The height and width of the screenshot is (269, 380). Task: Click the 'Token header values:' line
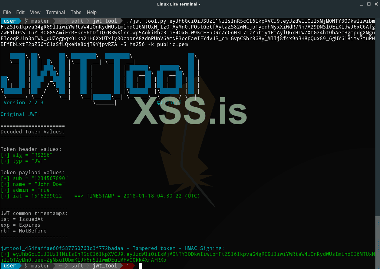click(x=31, y=149)
